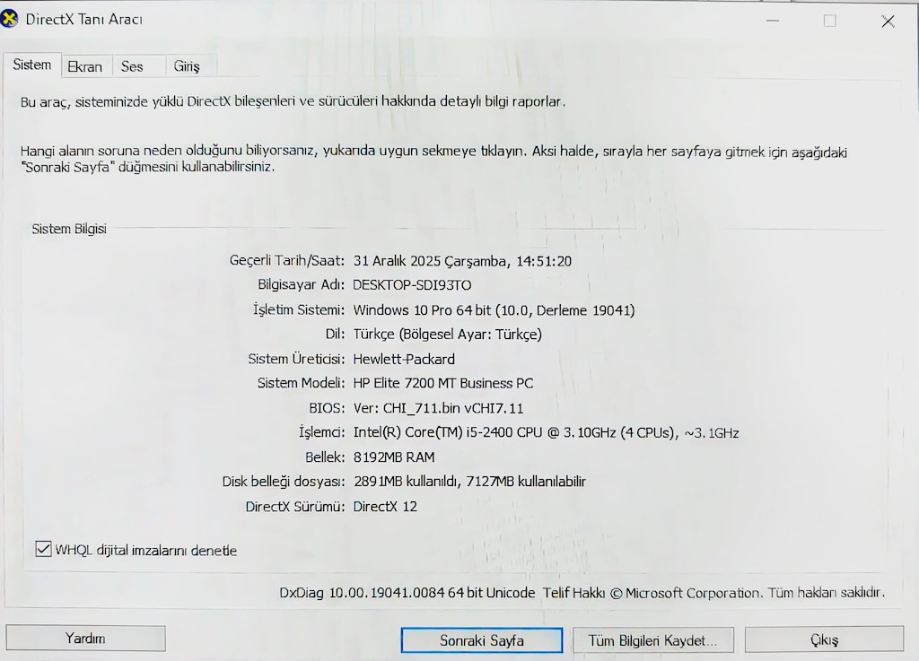The width and height of the screenshot is (919, 661).
Task: Click the BIOS label
Action: coord(327,408)
